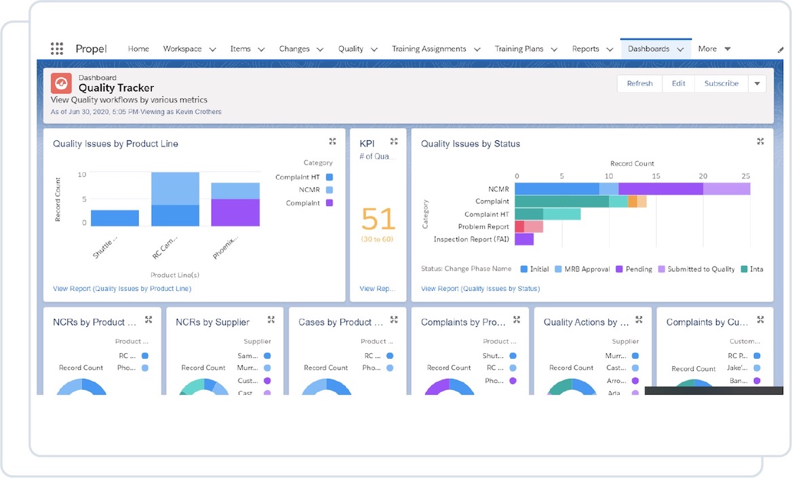Open View Report for Quality Issues by Status

point(480,289)
